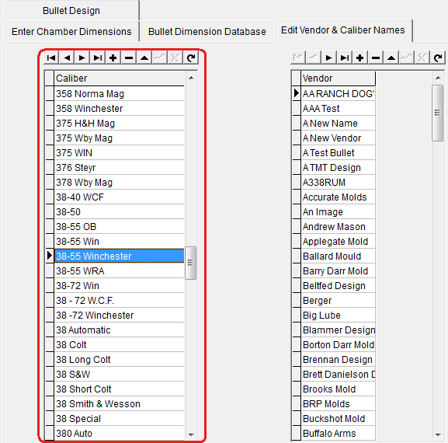This screenshot has width=448, height=443.
Task: Switch to Bullet Dimension Database tab
Action: tap(207, 31)
